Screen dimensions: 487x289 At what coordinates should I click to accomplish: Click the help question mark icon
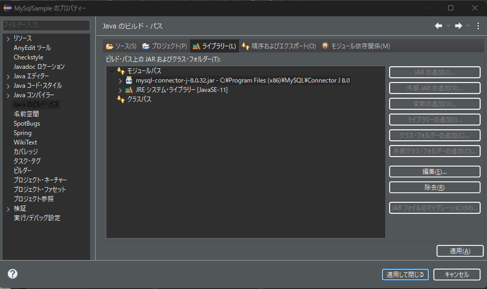pos(13,274)
